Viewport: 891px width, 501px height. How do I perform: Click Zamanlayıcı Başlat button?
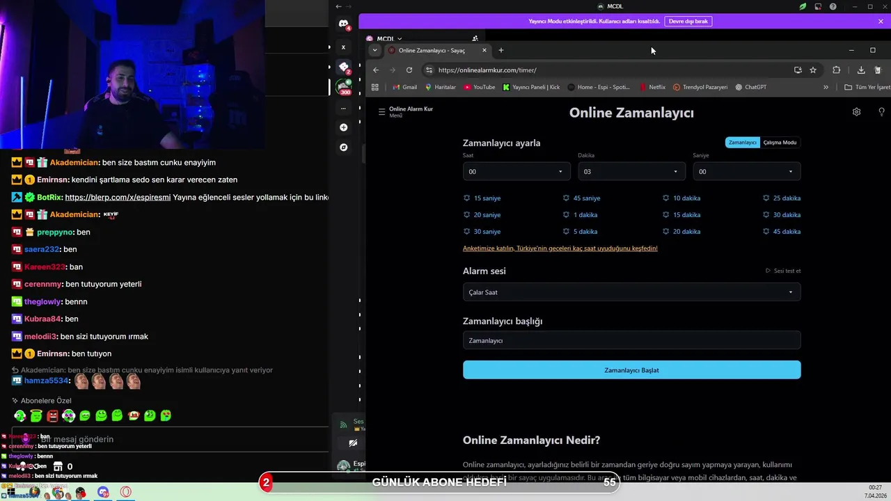631,370
